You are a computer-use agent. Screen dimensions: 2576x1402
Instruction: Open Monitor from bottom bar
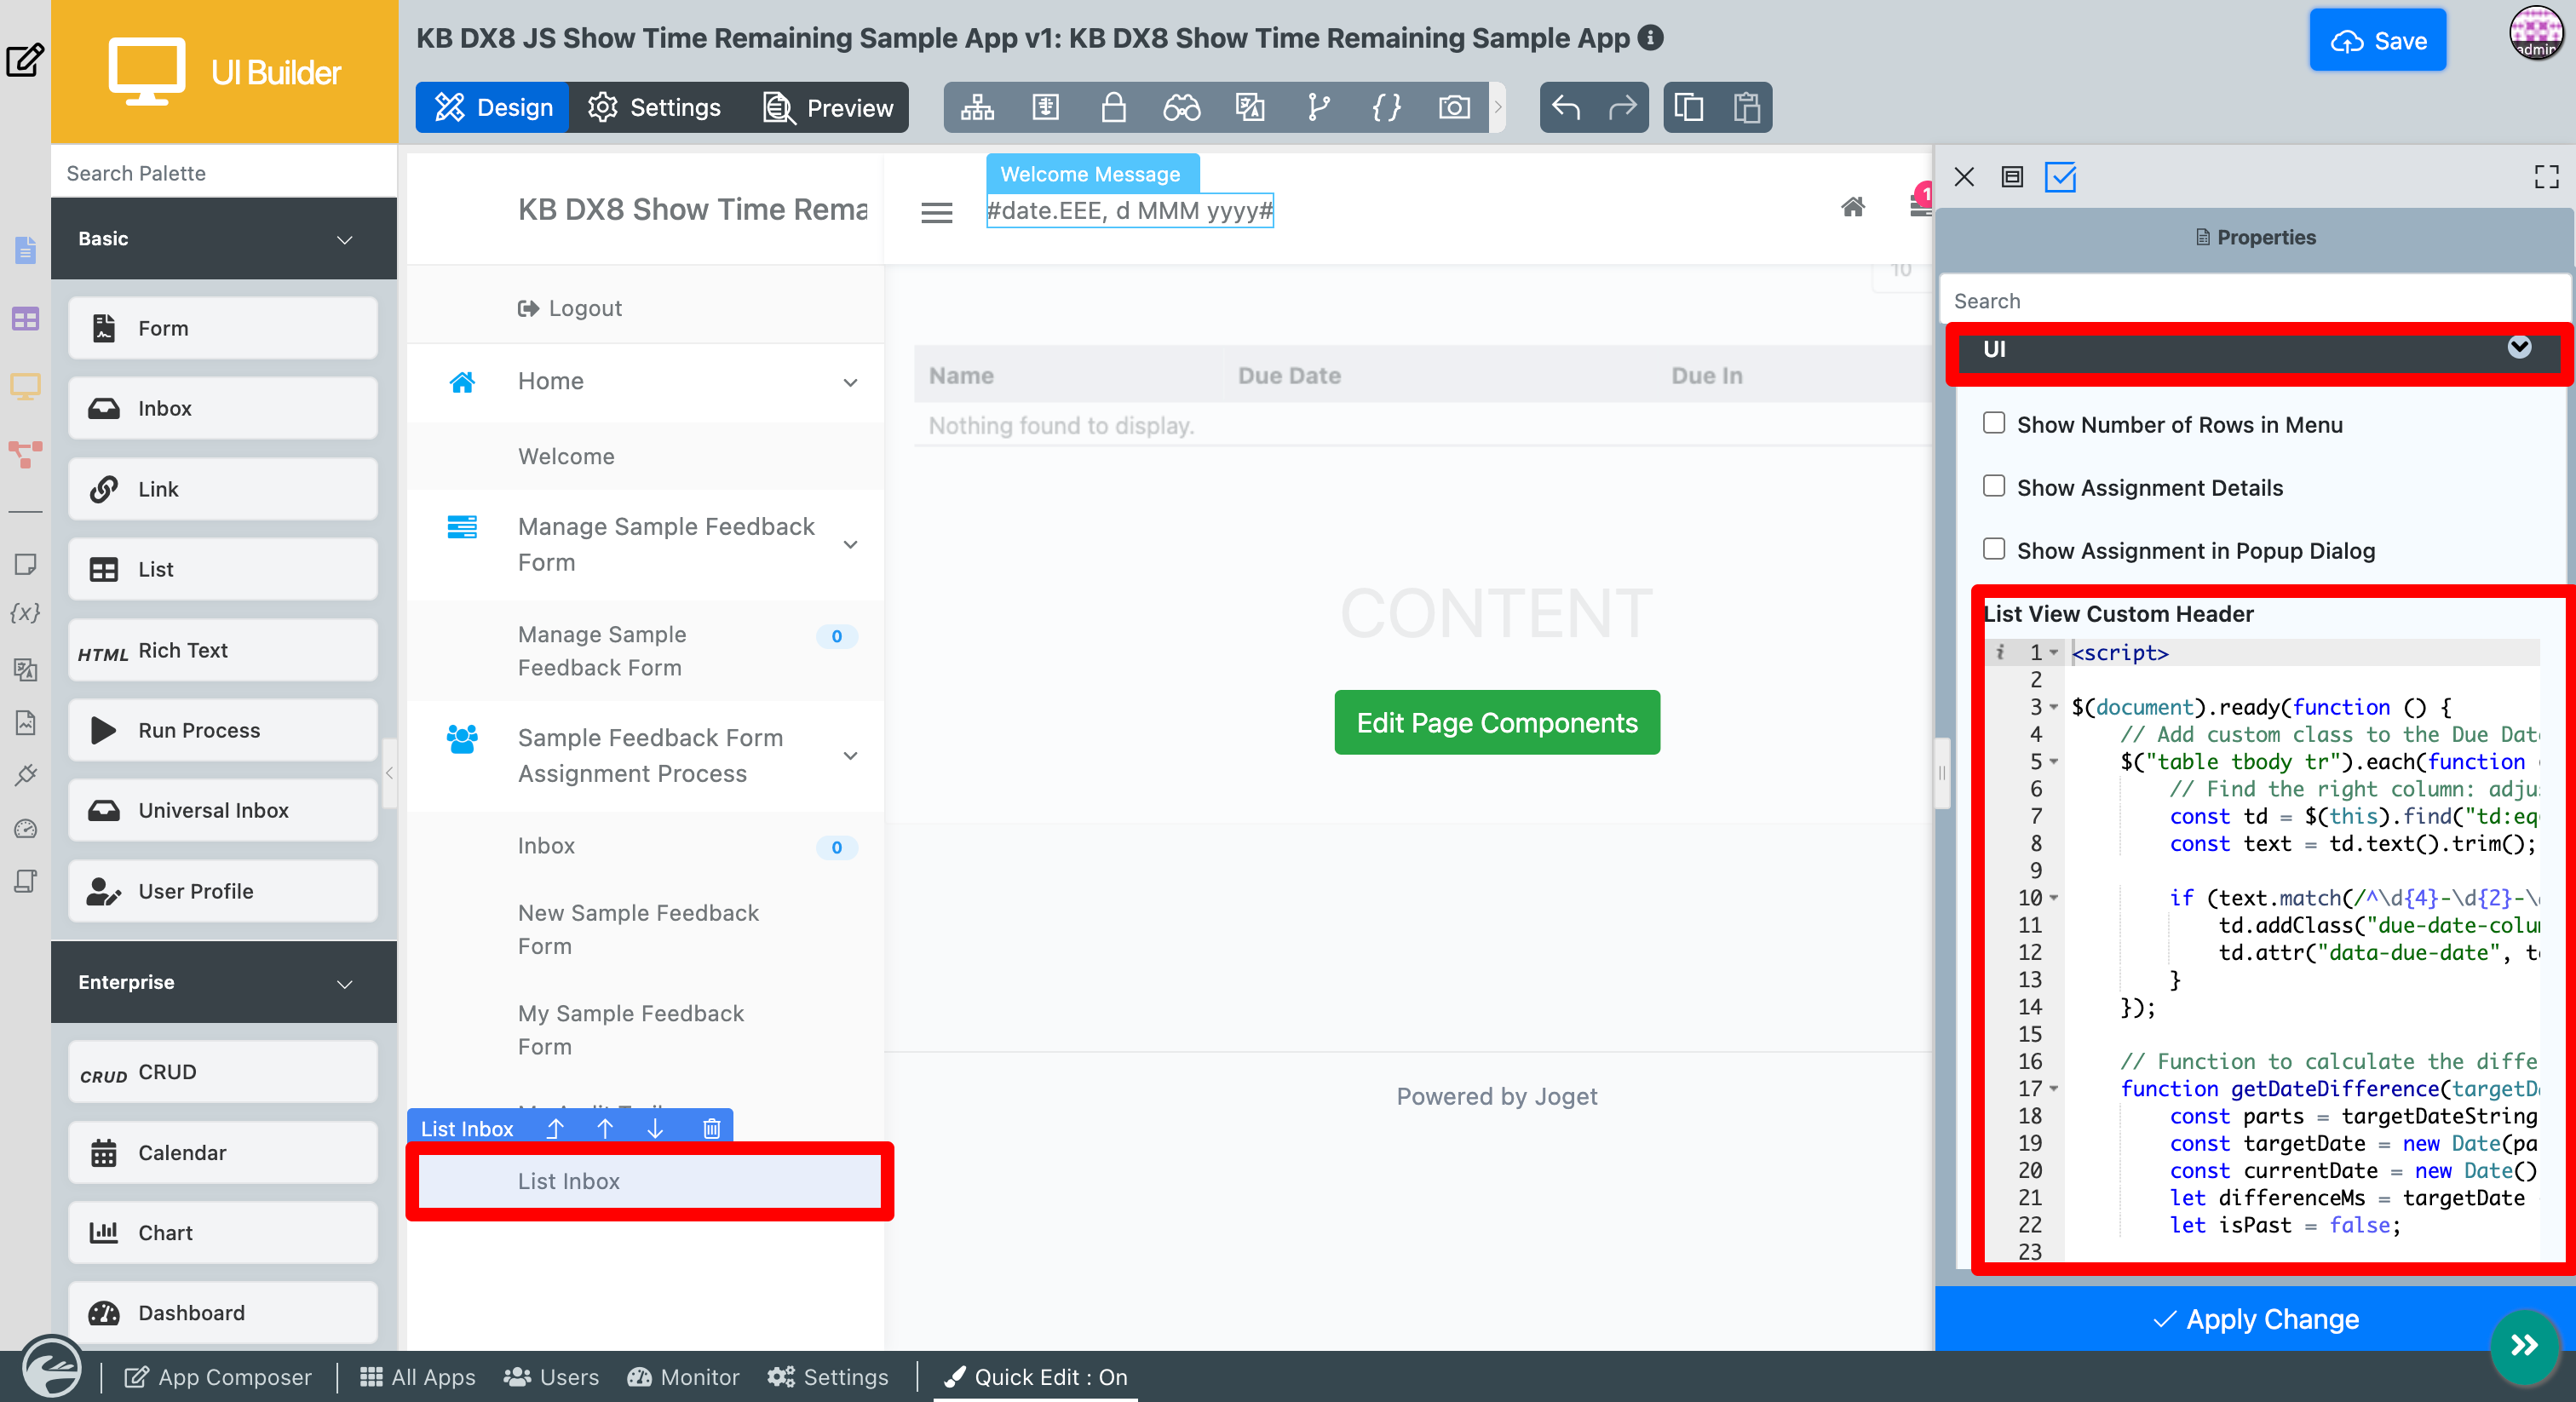coord(683,1377)
